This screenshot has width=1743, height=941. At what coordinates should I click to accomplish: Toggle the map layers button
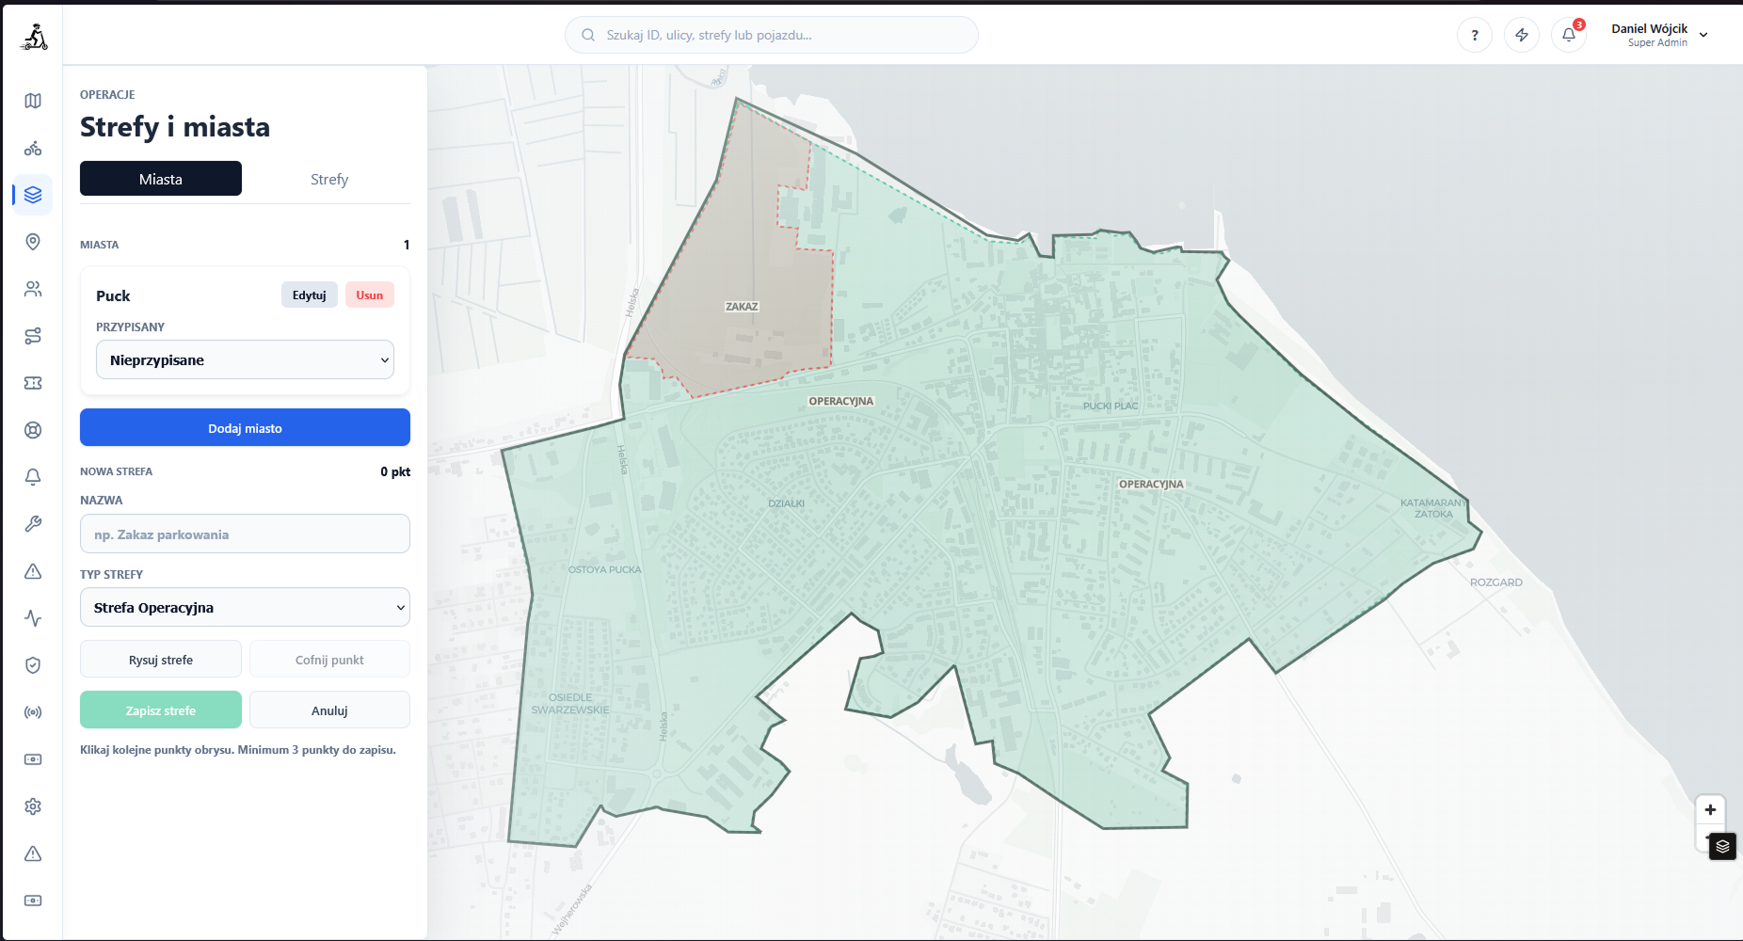[x=1722, y=846]
